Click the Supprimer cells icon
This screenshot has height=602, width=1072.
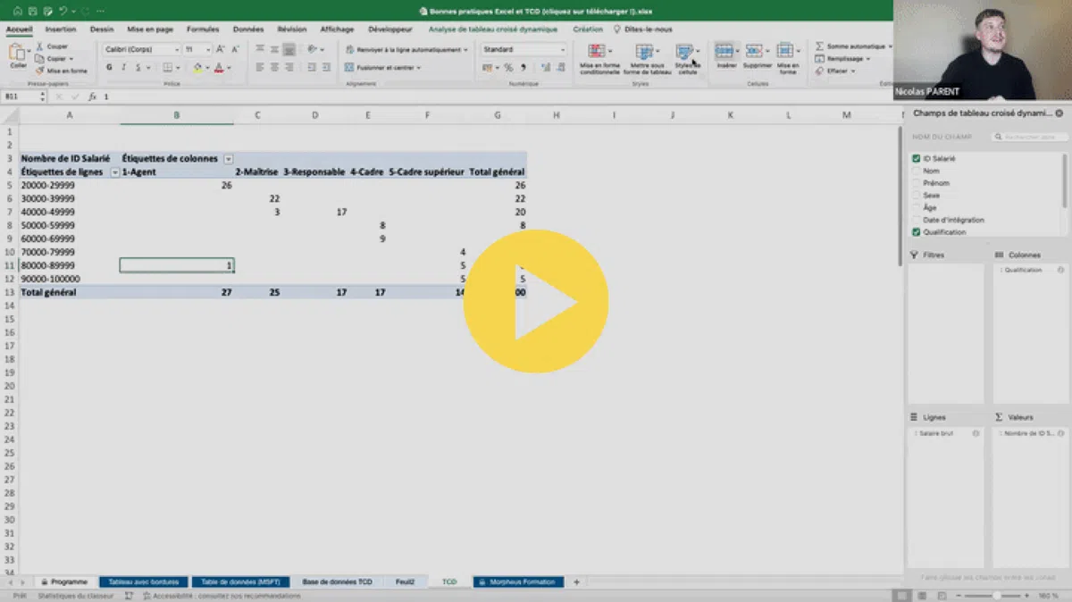(756, 51)
